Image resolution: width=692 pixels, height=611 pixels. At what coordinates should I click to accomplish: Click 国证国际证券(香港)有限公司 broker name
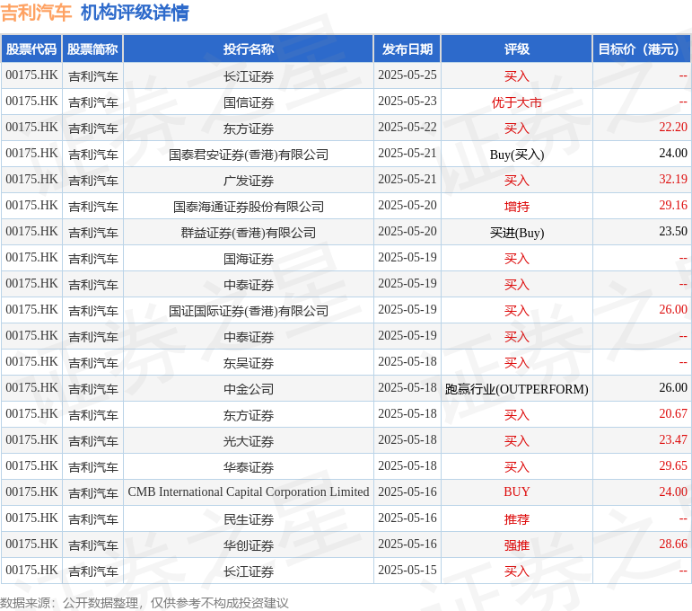249,311
